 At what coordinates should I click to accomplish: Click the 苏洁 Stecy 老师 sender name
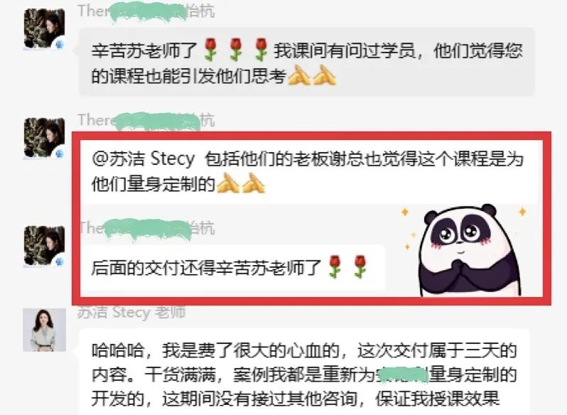(x=131, y=313)
